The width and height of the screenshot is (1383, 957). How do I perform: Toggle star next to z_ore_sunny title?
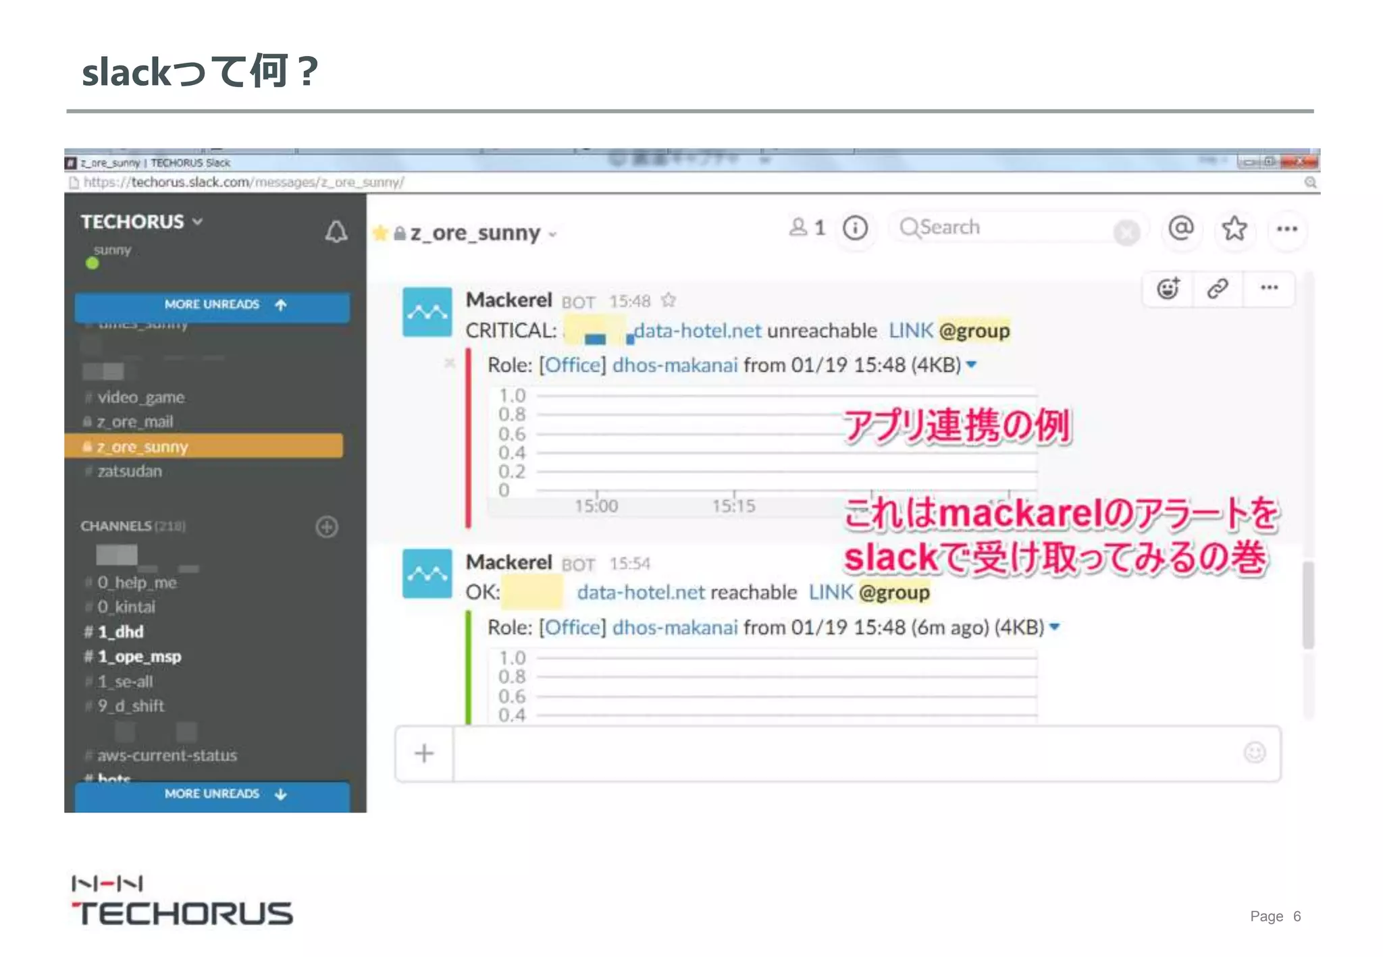point(380,234)
